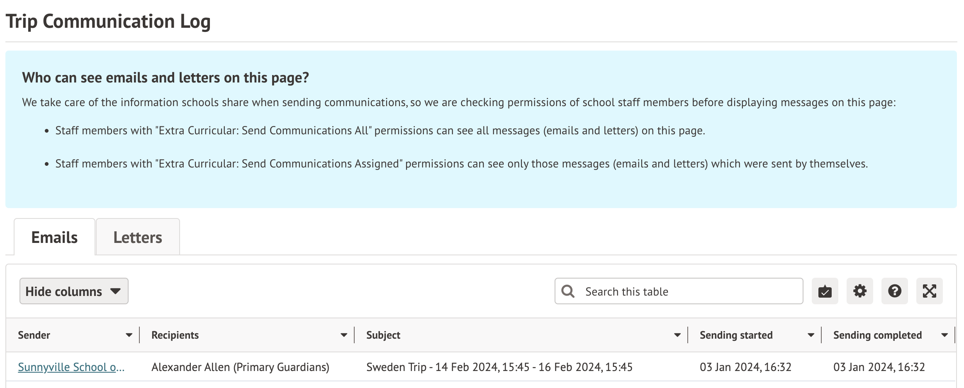
Task: Open the Hide columns dropdown
Action: pos(74,291)
